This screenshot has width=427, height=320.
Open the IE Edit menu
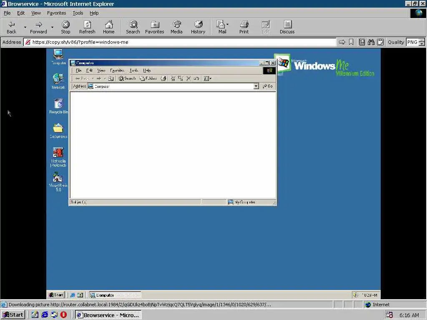click(21, 13)
